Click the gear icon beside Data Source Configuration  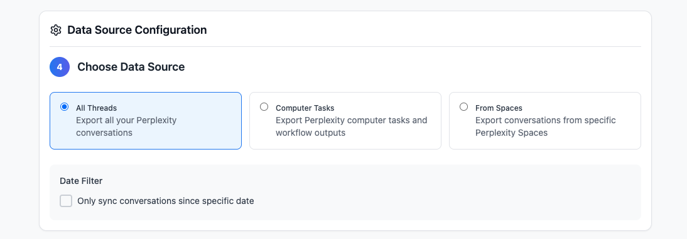tap(56, 30)
